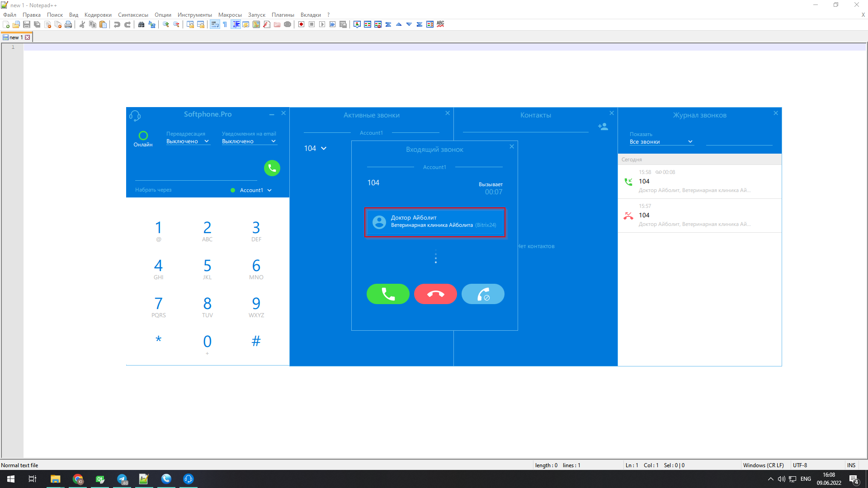Open the Все звонки filter dropdown
Screen dimensions: 868x488
coord(661,142)
